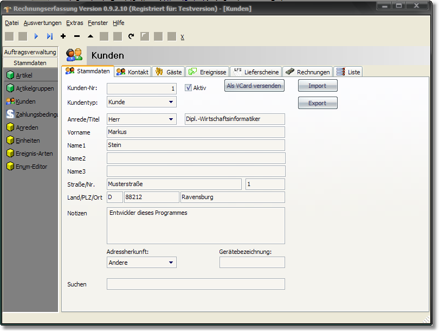Open Artikelgruppen in the sidebar
This screenshot has height=332, width=439.
31,88
